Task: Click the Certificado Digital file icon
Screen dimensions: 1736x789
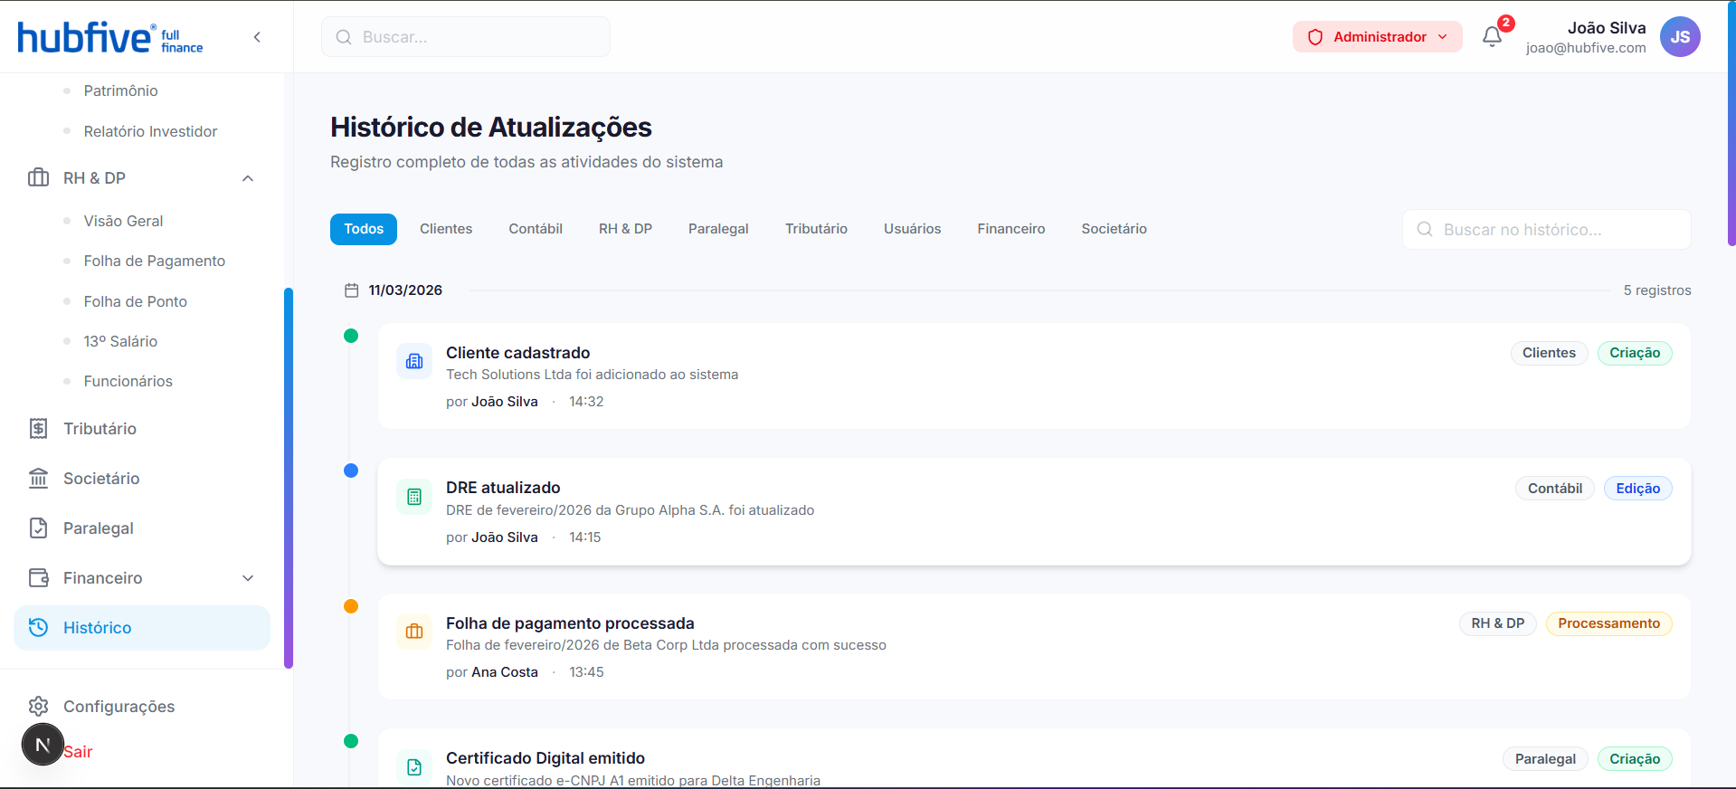Action: 414,767
